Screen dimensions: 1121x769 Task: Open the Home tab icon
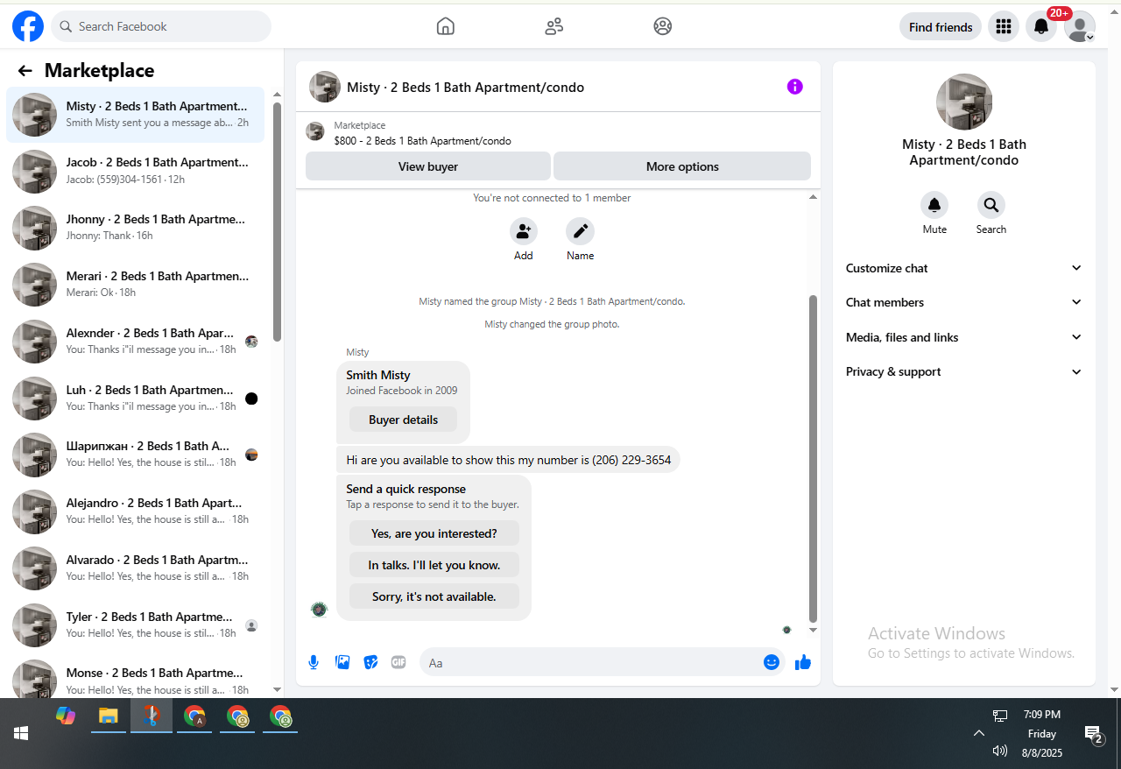pos(446,26)
